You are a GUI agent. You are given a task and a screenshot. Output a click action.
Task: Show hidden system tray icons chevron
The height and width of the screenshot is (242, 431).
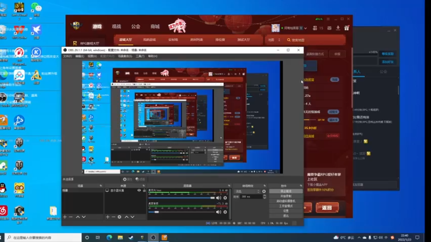tap(359, 238)
